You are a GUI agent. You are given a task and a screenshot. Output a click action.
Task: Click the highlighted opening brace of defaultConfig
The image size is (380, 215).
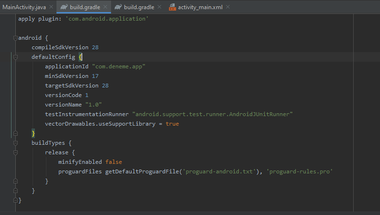click(81, 57)
